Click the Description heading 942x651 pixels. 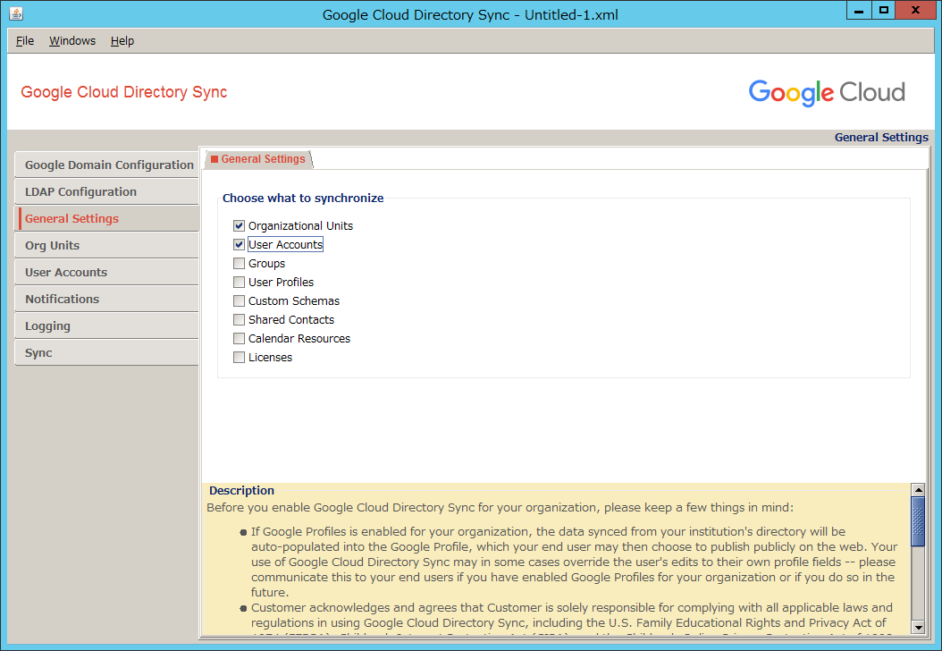pos(241,491)
